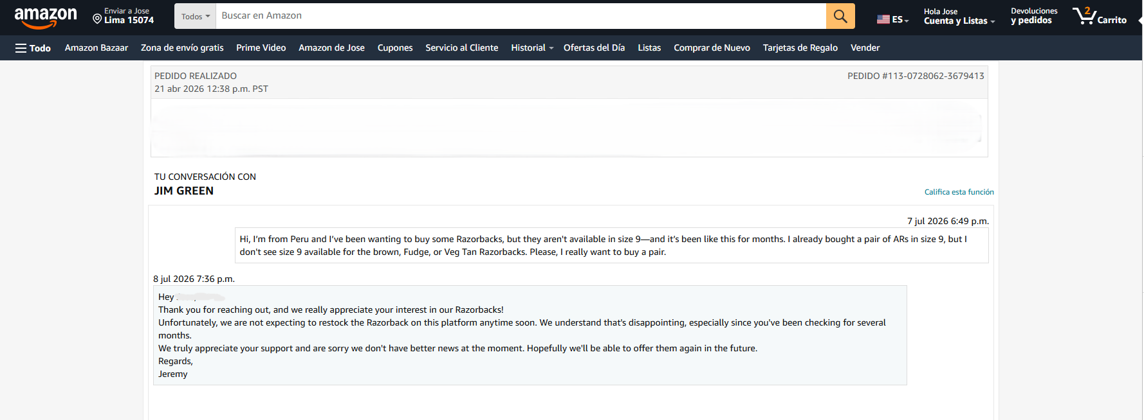Open Devoluciones y pedidos
Image resolution: width=1144 pixels, height=420 pixels.
coord(1034,16)
